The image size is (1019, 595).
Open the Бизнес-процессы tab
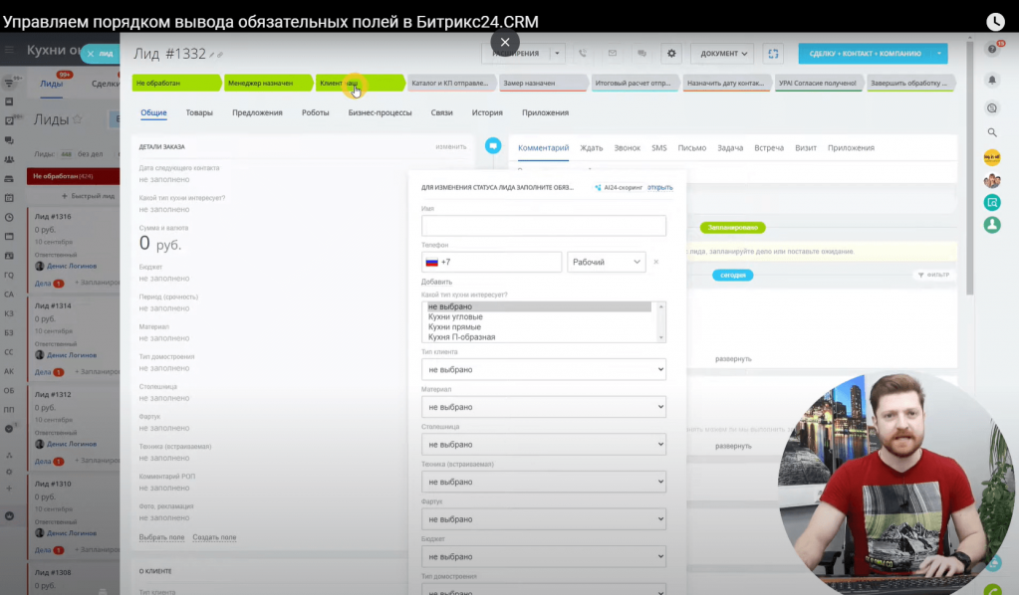(380, 112)
